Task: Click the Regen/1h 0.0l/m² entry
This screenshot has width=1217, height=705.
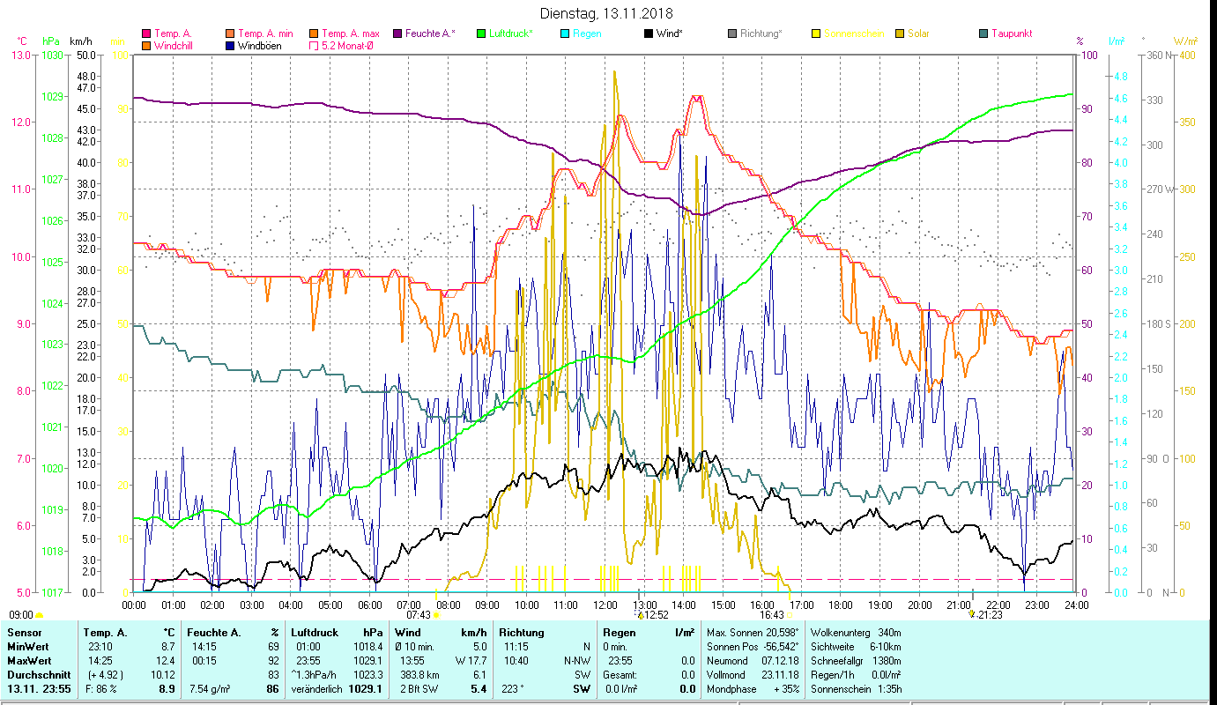Action: coord(855,675)
